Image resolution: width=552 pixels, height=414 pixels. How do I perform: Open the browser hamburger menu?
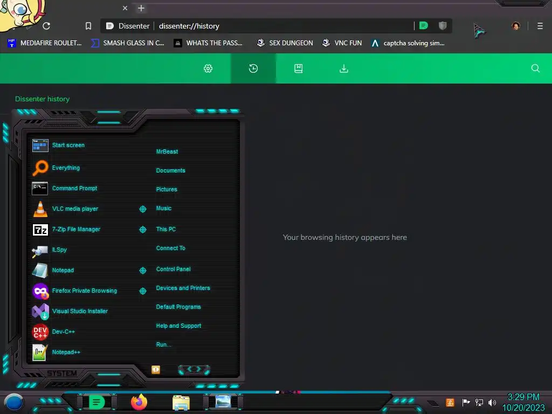540,26
